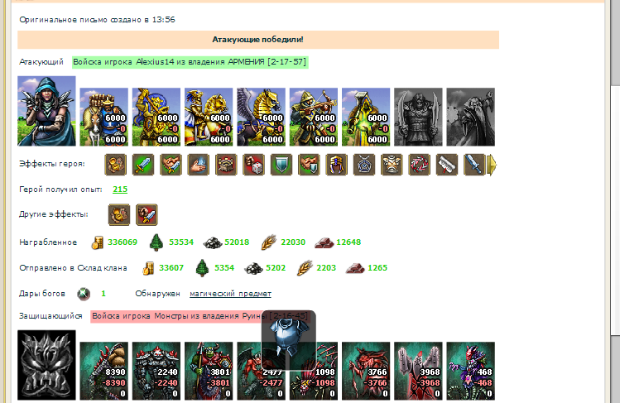Image resolution: width=620 pixels, height=403 pixels.
Task: Click the attacker army label Alexius14
Action: tap(190, 62)
